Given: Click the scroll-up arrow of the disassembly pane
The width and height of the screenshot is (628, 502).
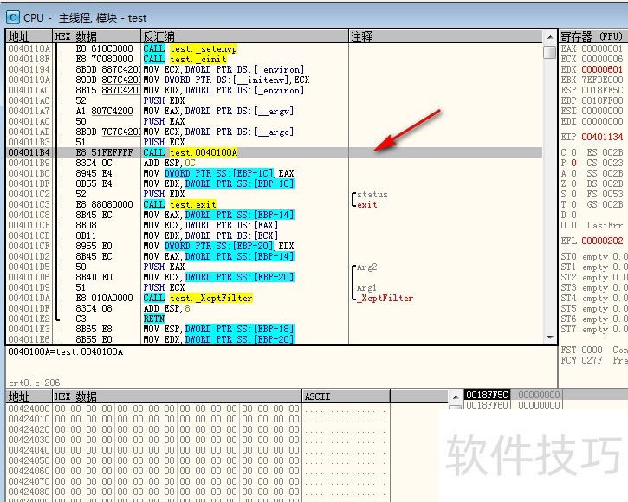Looking at the screenshot, I should 549,37.
